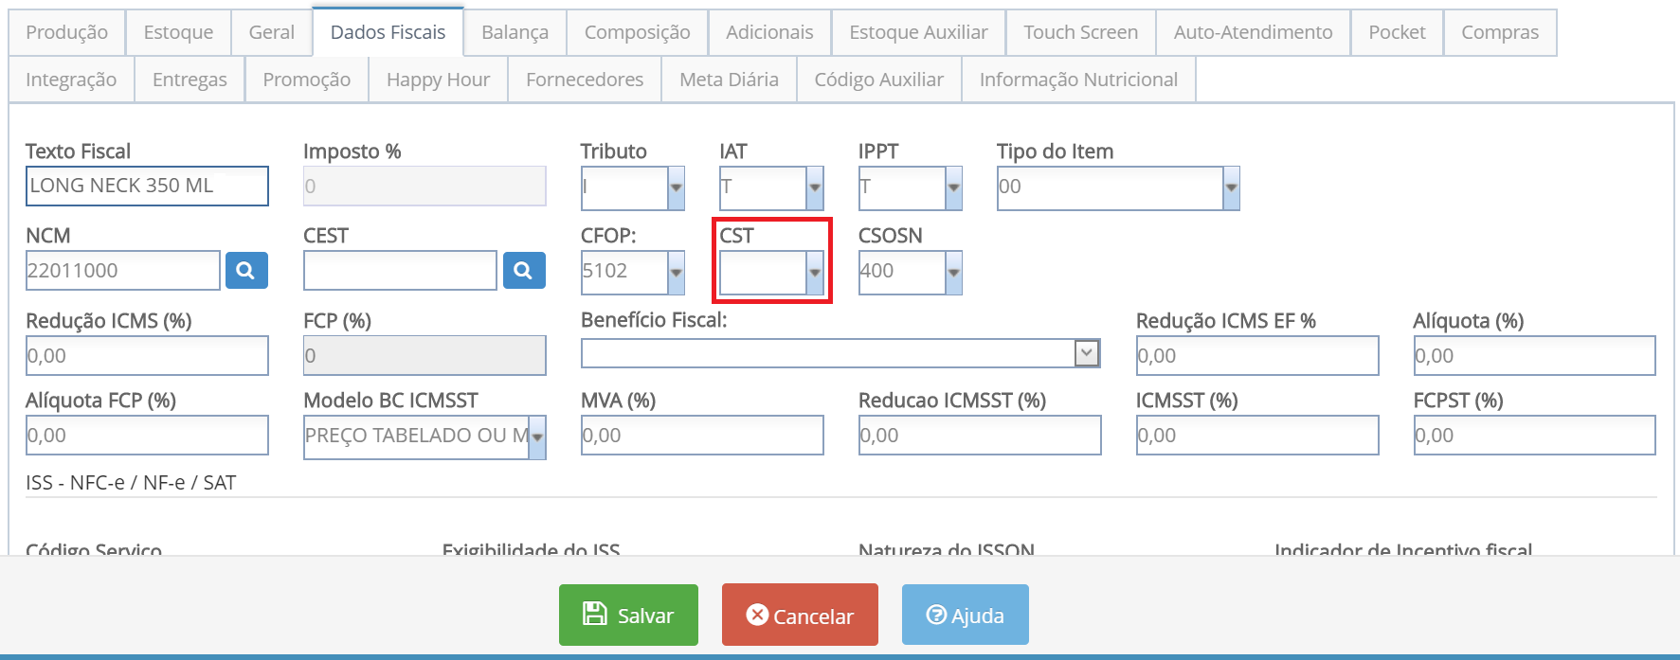Open the Integração tab
This screenshot has height=660, width=1680.
coord(71,80)
